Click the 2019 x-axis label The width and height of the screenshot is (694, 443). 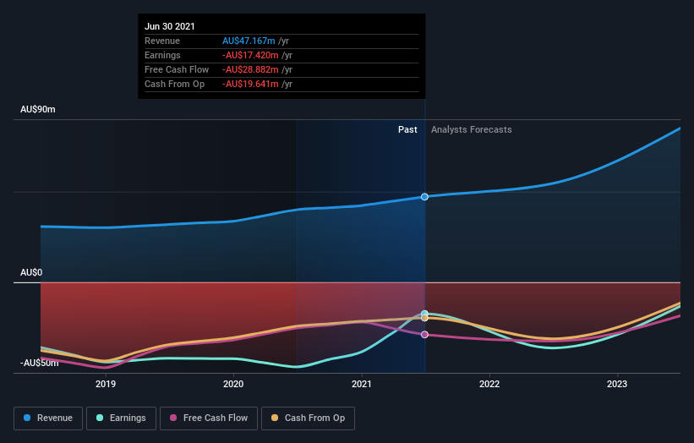[106, 384]
